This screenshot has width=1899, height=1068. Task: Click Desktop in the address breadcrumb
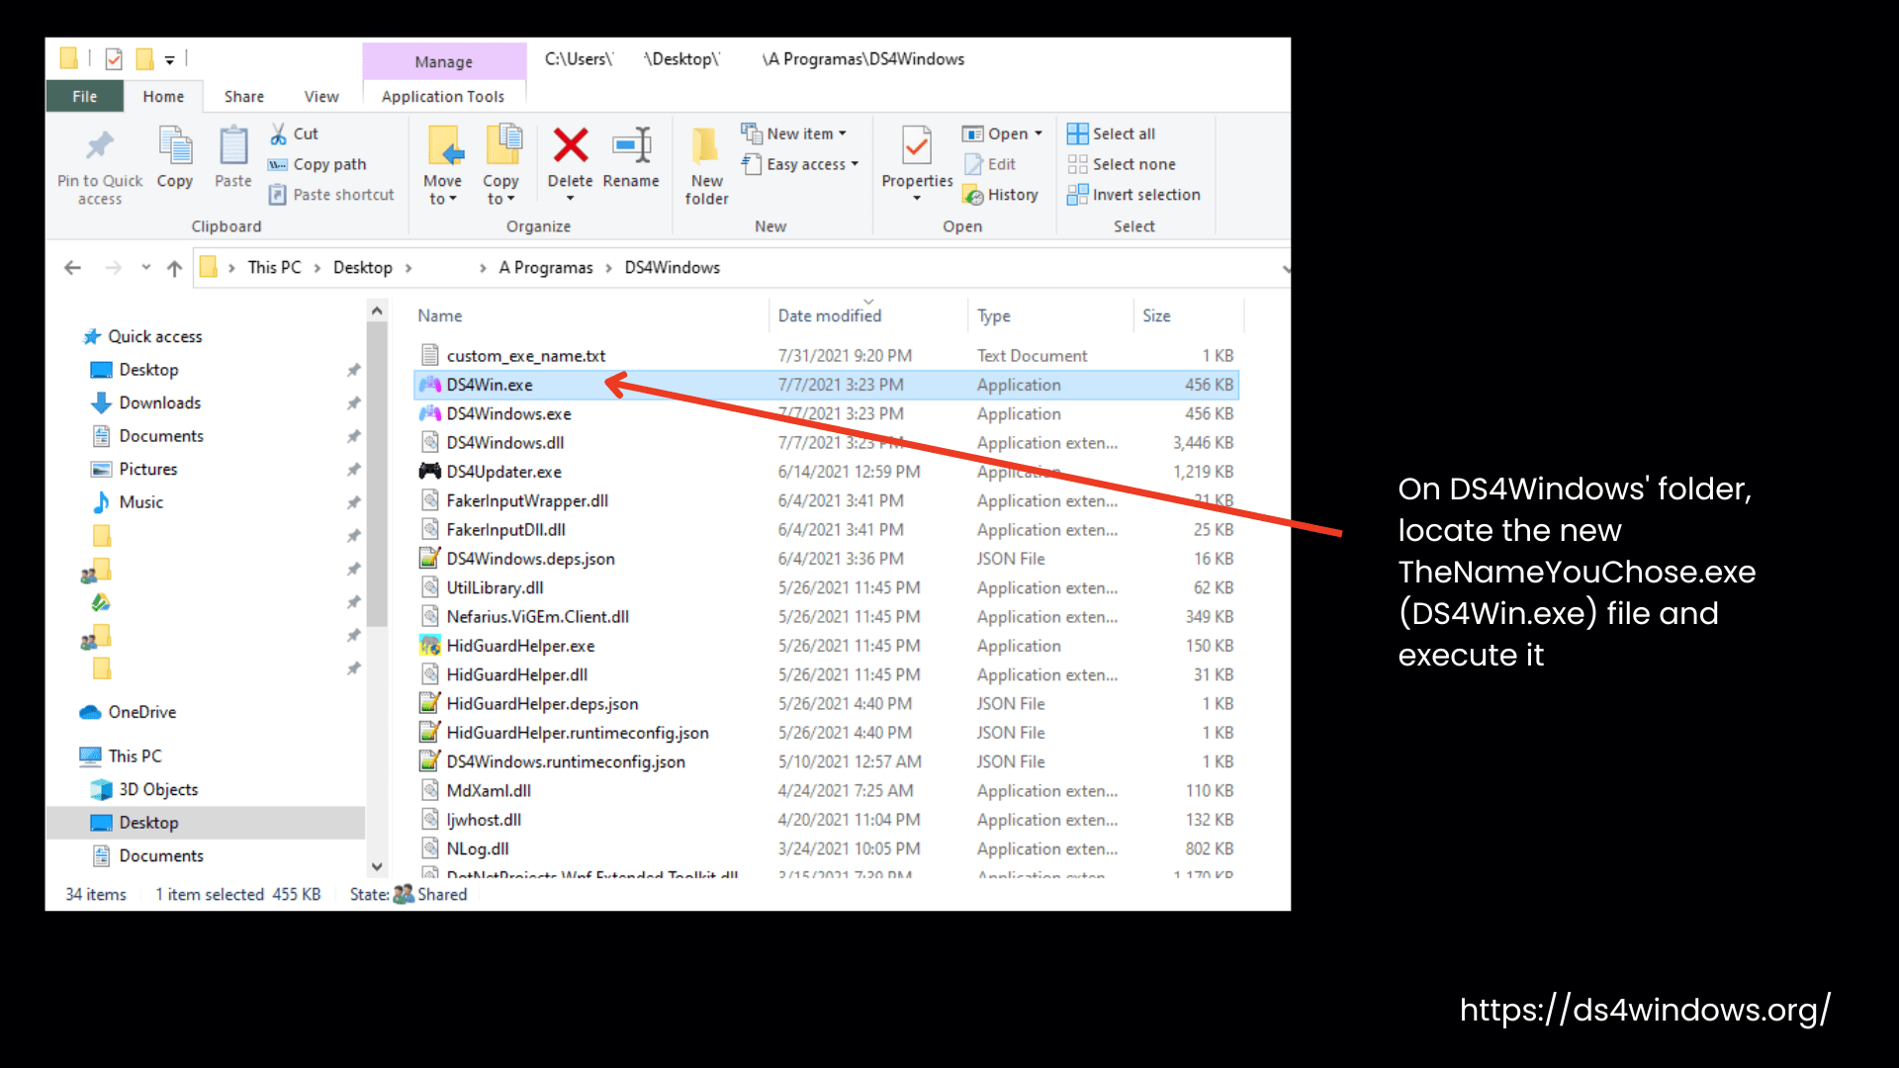(363, 268)
